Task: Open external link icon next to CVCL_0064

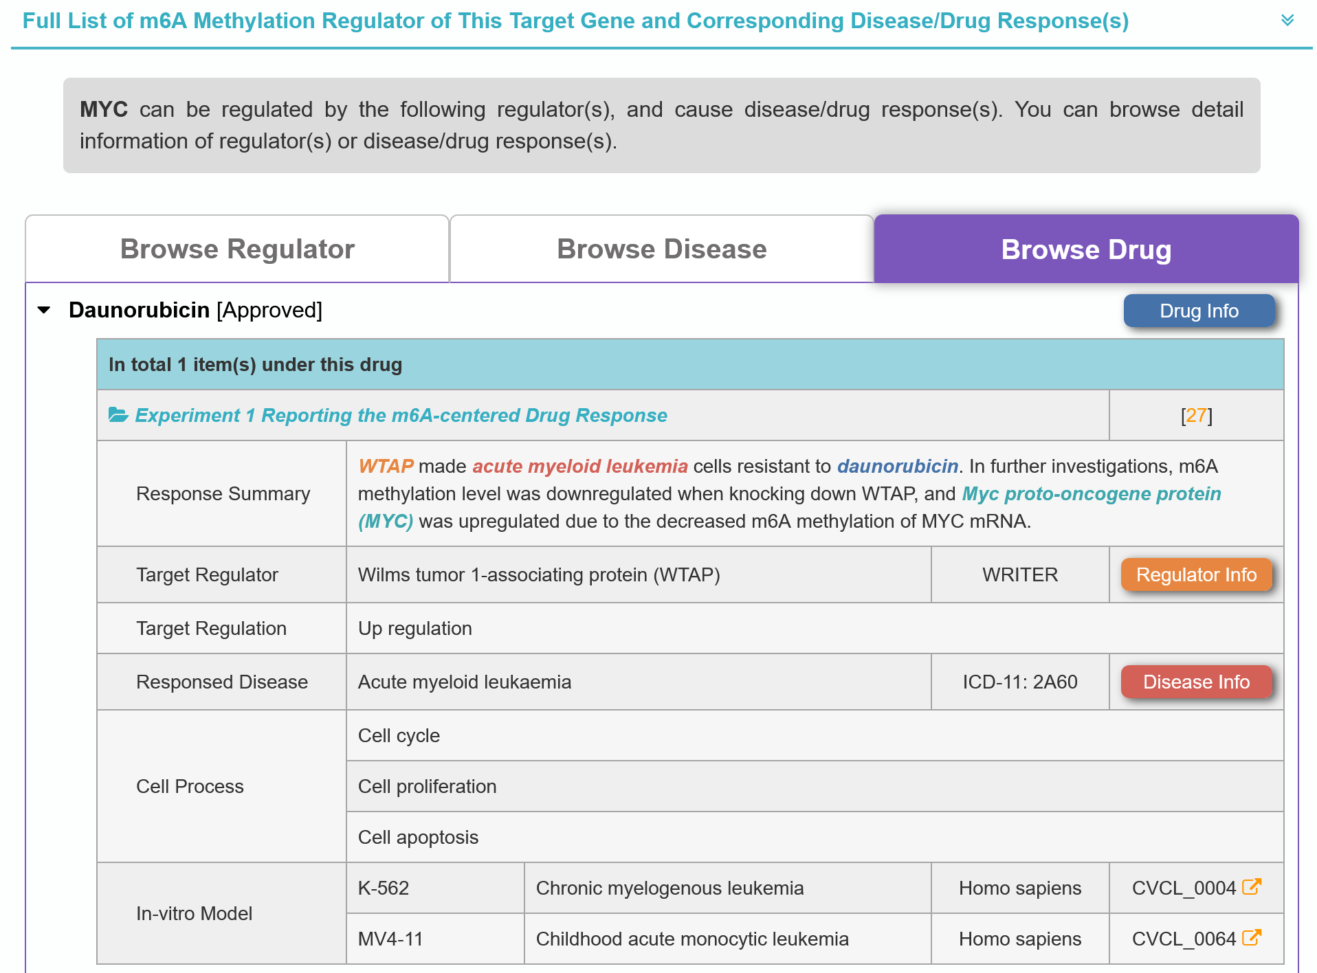Action: (1252, 938)
